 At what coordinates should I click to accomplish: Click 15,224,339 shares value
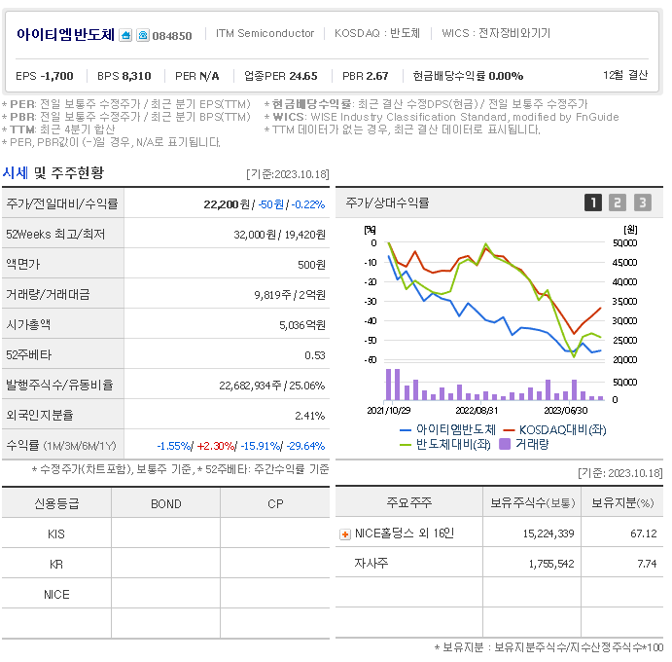548,533
